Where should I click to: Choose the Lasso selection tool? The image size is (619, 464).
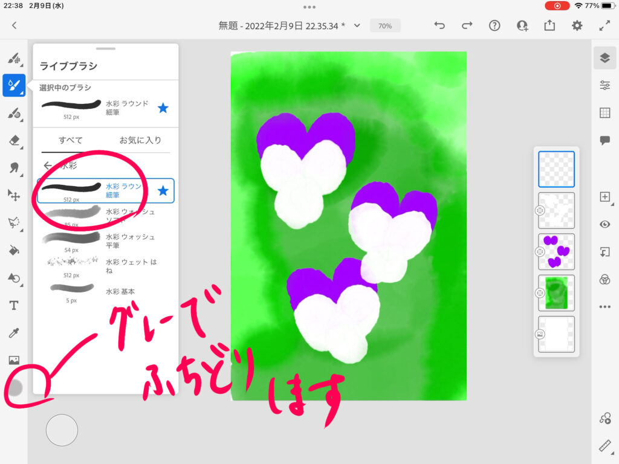point(13,223)
